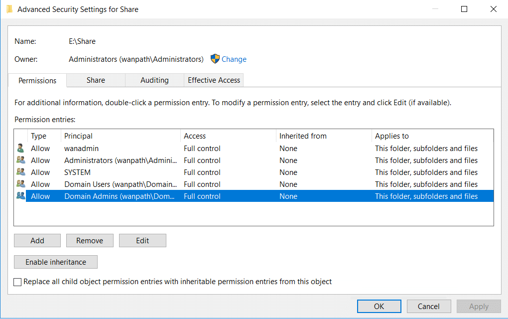508x319 pixels.
Task: Click Full control in the SYSTEM row
Action: [202, 172]
